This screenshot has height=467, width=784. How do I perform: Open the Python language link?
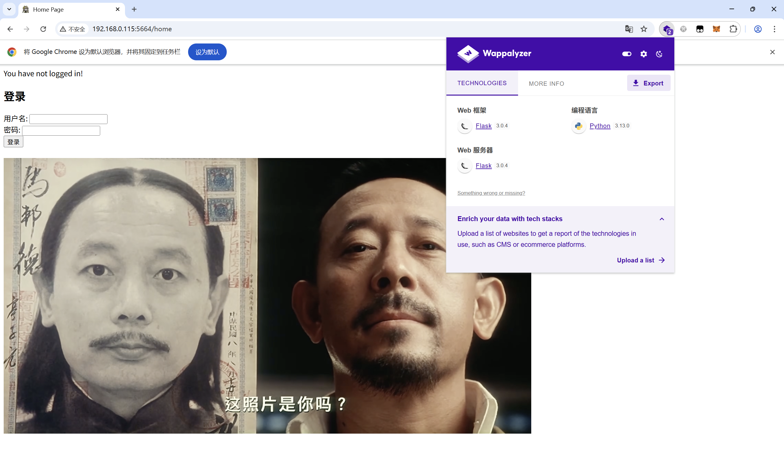click(x=600, y=126)
